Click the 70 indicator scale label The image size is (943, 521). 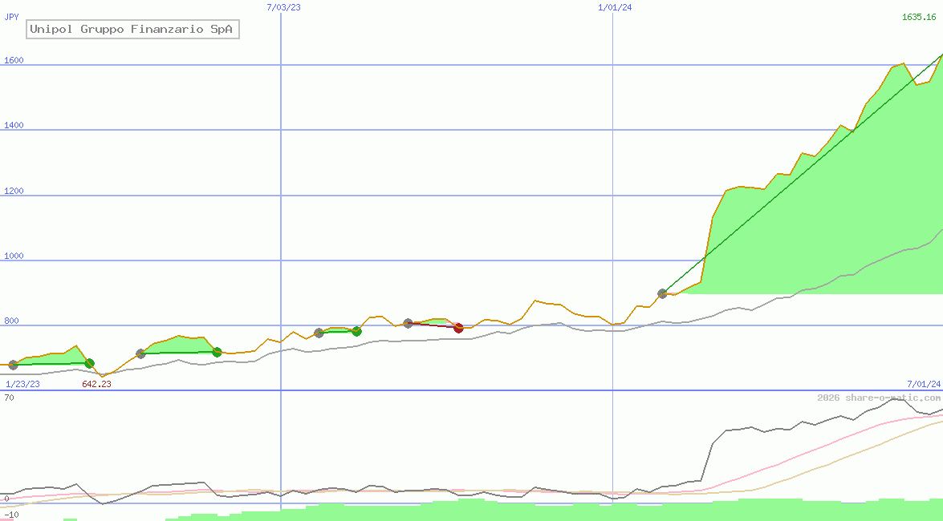(9, 398)
